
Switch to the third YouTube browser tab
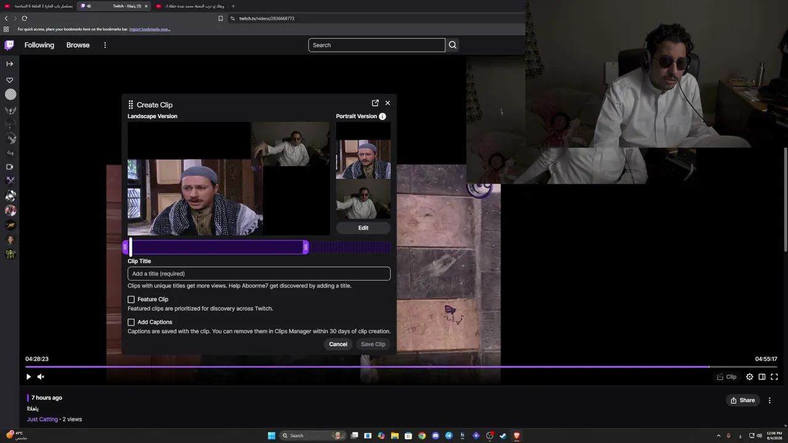click(191, 6)
